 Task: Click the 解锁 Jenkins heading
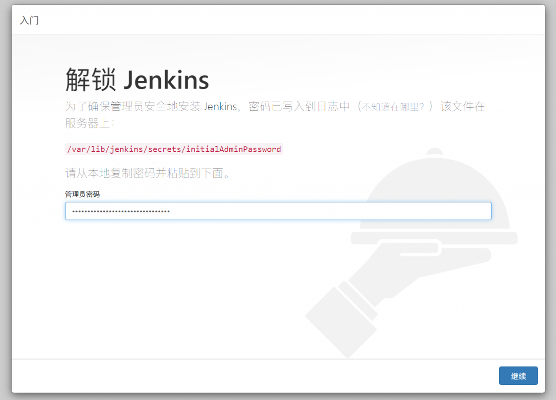137,79
